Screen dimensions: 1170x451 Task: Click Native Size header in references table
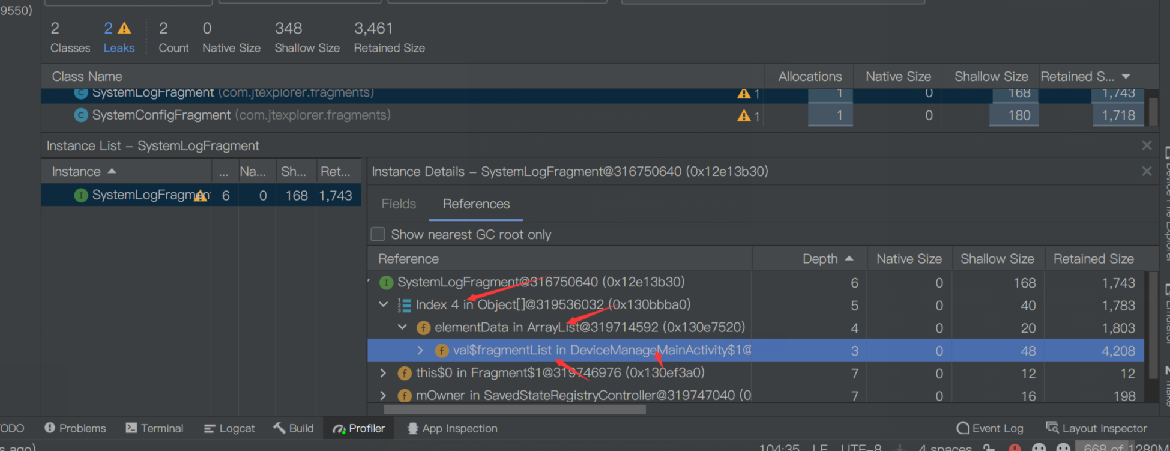[909, 259]
